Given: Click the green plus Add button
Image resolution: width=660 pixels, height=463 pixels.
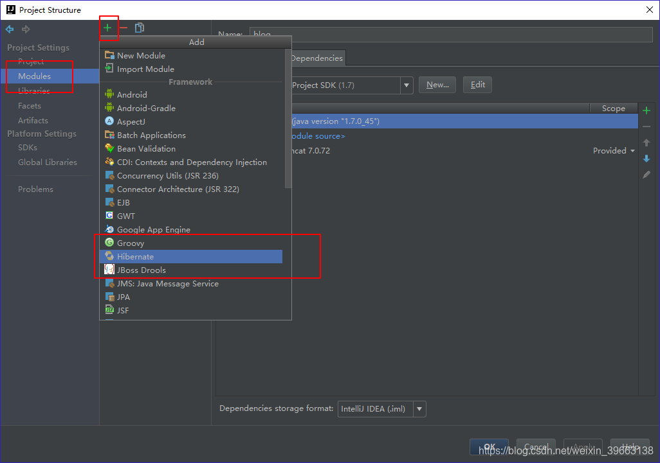Looking at the screenshot, I should (x=108, y=28).
